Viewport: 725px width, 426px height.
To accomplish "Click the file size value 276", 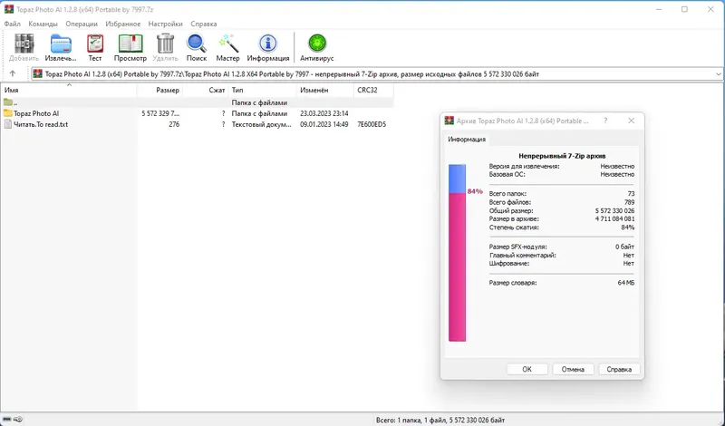I will click(174, 124).
